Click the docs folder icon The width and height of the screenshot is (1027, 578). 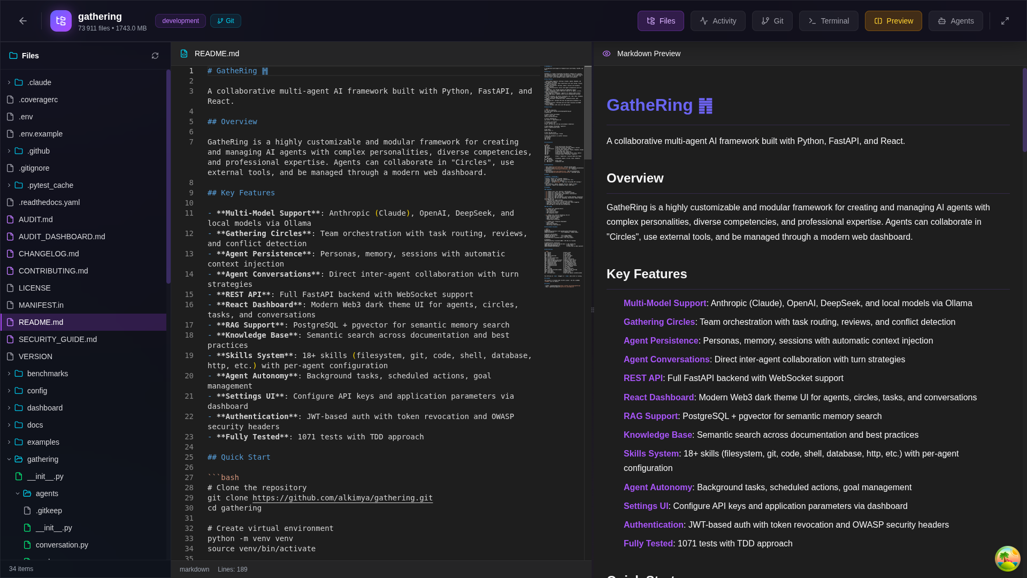click(x=19, y=425)
